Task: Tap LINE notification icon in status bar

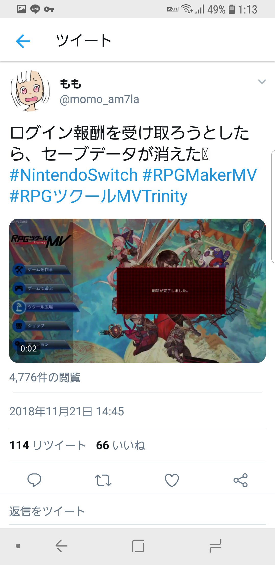Action: (x=35, y=9)
